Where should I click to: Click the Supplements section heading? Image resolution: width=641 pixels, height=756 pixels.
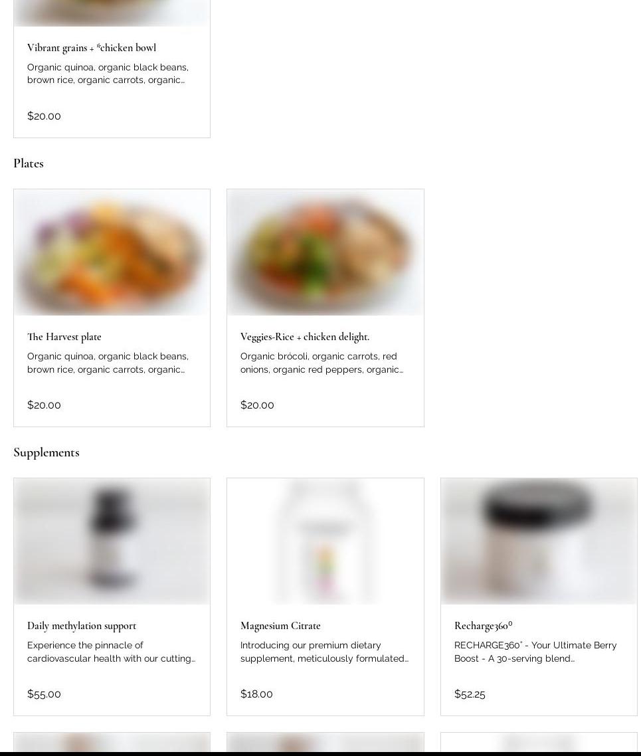pos(46,452)
